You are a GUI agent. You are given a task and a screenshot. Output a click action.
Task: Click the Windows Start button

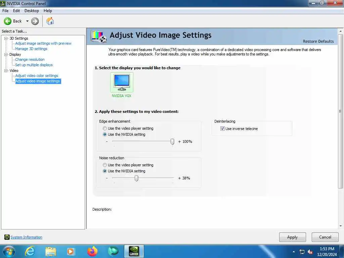point(9,251)
